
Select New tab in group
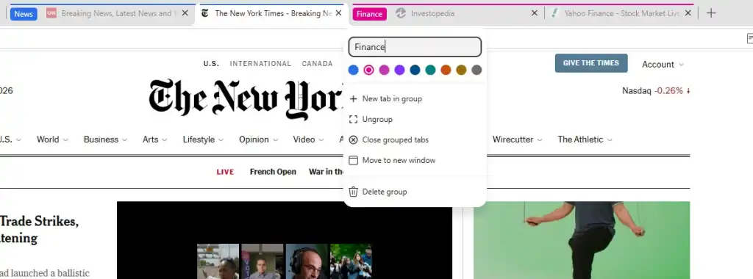click(415, 99)
